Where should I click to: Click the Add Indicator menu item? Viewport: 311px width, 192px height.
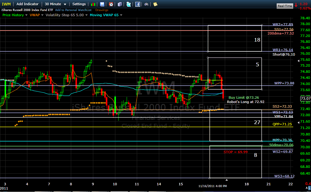click(27, 4)
